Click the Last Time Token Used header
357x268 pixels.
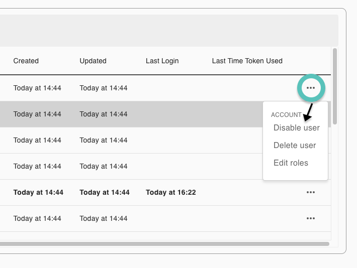point(247,61)
